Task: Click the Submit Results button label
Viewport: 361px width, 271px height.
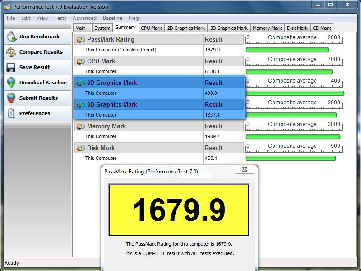Action: (x=38, y=98)
